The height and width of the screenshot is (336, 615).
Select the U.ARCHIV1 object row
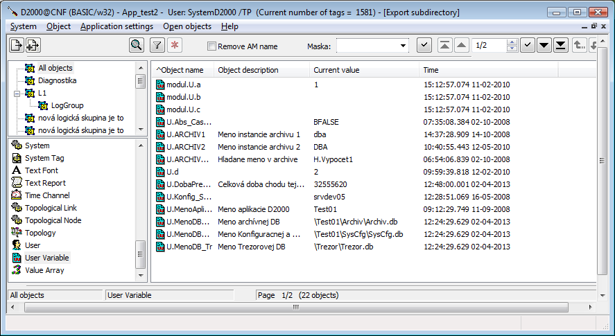(185, 134)
